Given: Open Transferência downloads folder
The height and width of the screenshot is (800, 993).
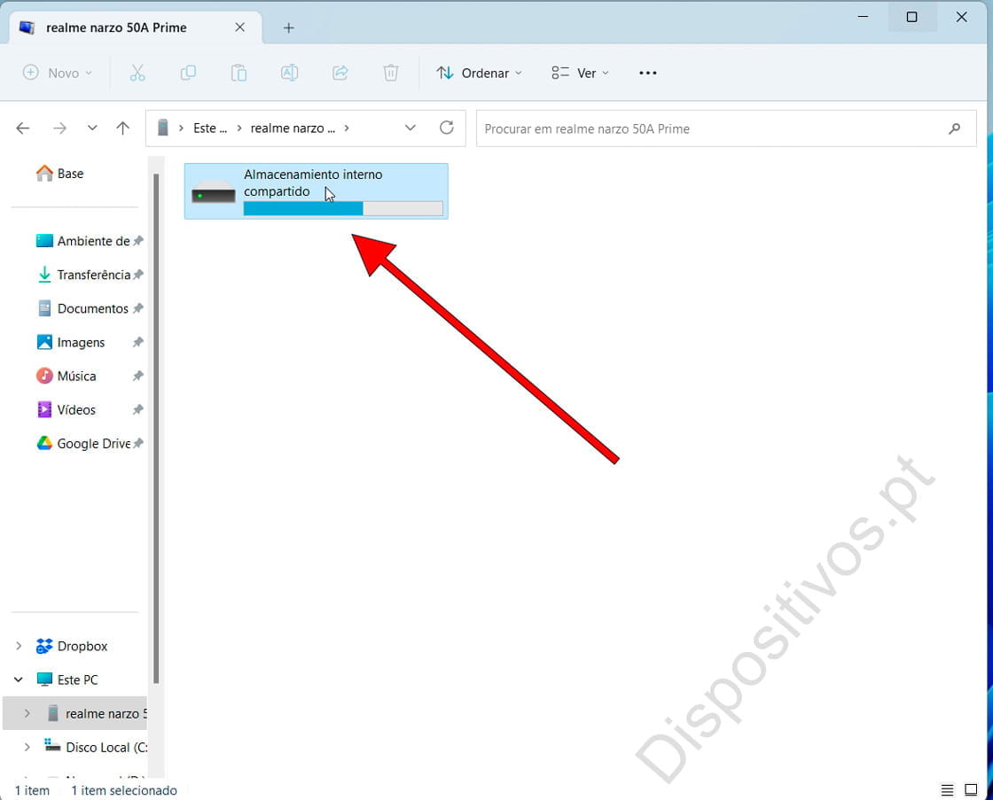Looking at the screenshot, I should (x=83, y=275).
